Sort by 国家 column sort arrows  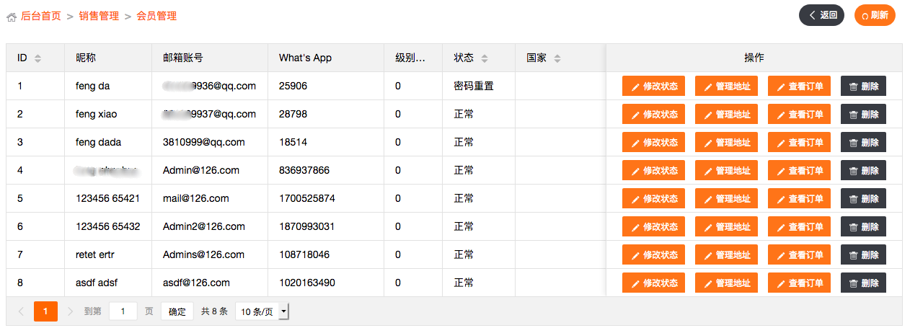pyautogui.click(x=557, y=58)
